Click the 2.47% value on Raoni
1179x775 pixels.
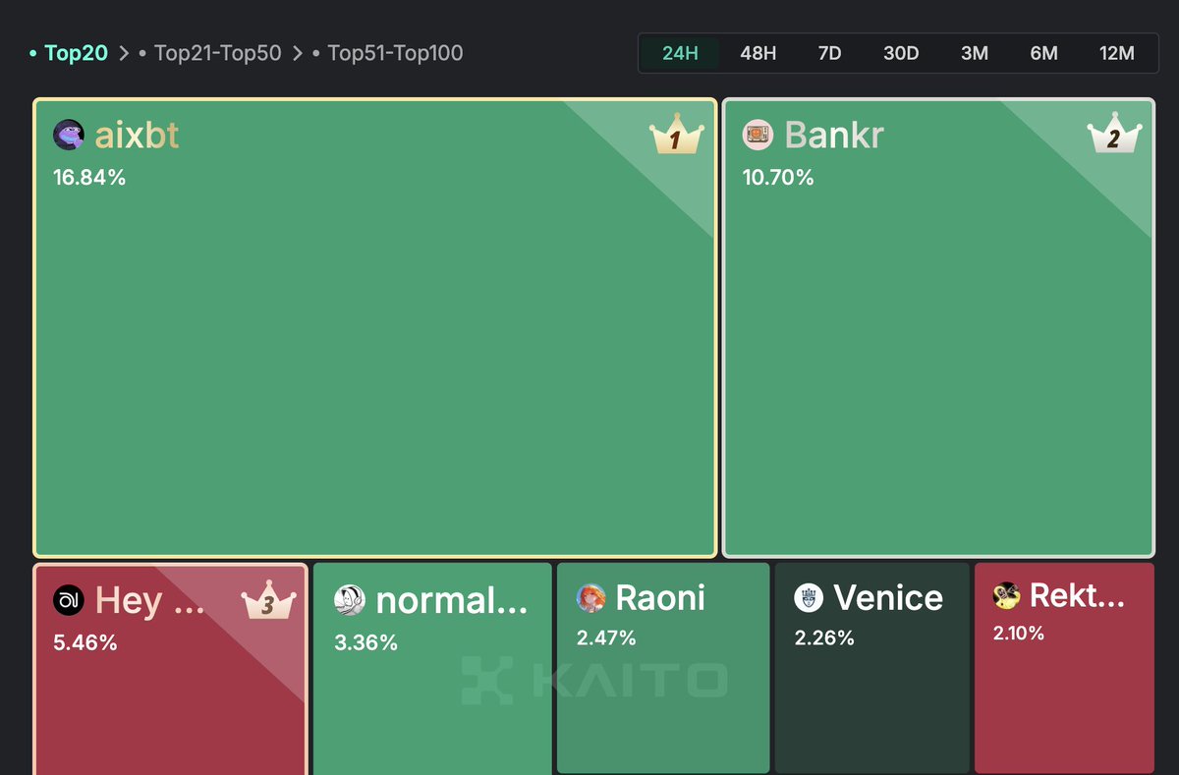point(606,638)
